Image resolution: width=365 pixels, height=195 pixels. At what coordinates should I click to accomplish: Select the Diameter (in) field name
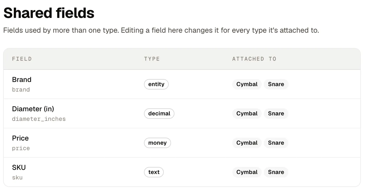click(33, 109)
